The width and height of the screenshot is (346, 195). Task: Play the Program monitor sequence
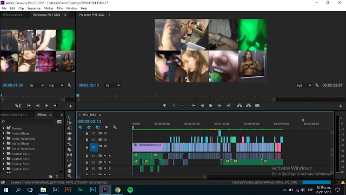point(211,106)
